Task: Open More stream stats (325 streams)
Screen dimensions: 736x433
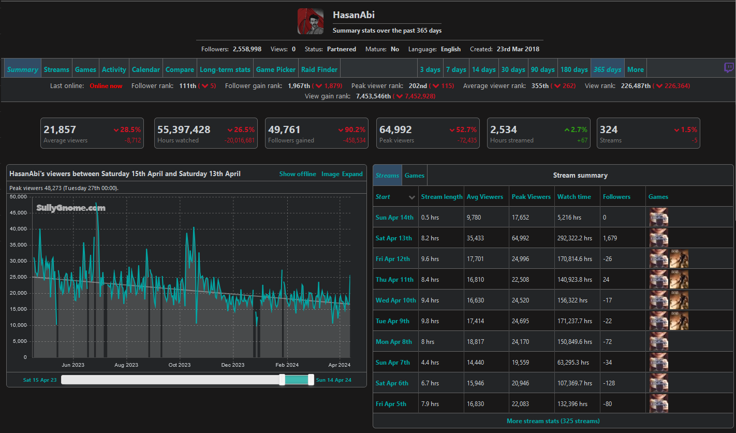Action: pos(553,421)
